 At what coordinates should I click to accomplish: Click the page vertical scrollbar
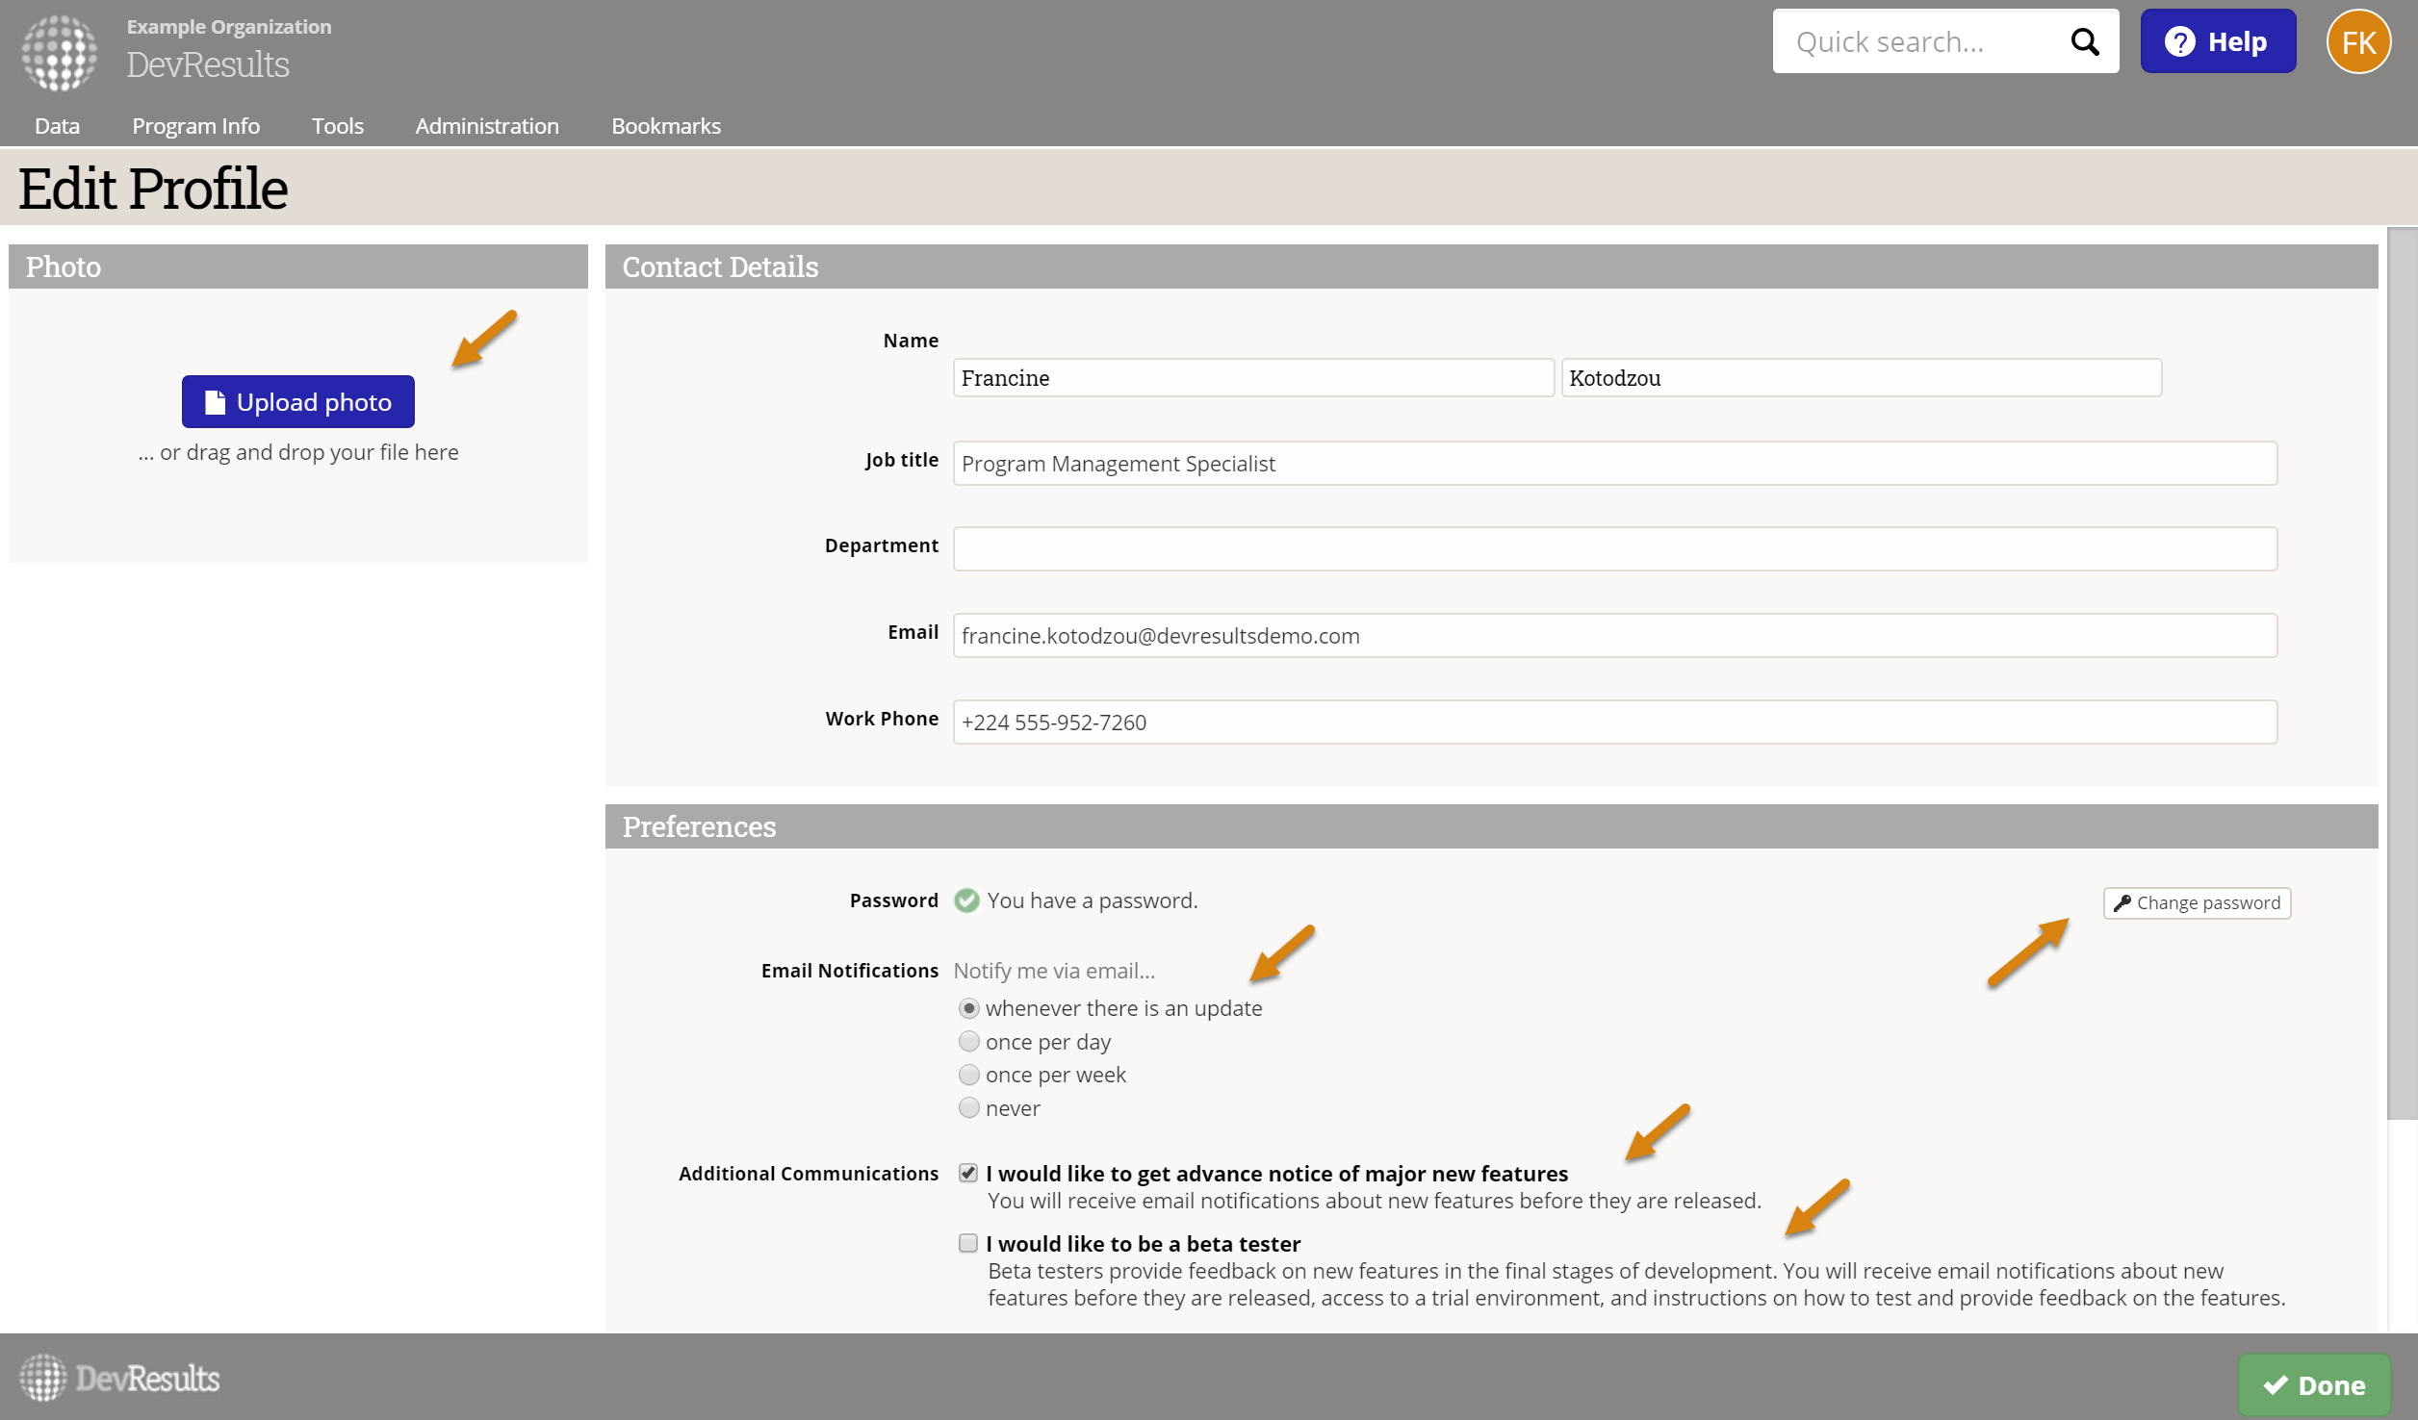point(2402,673)
